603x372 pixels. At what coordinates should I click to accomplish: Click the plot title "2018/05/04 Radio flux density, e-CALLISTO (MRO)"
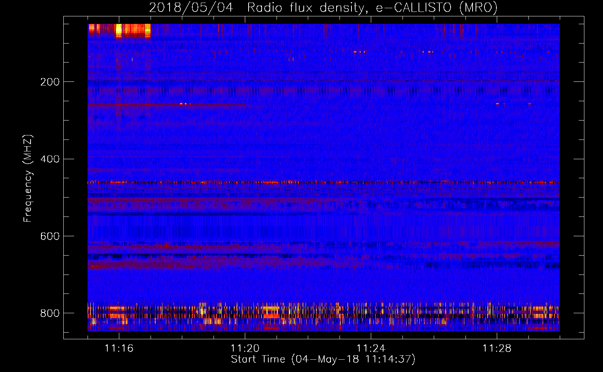(323, 7)
